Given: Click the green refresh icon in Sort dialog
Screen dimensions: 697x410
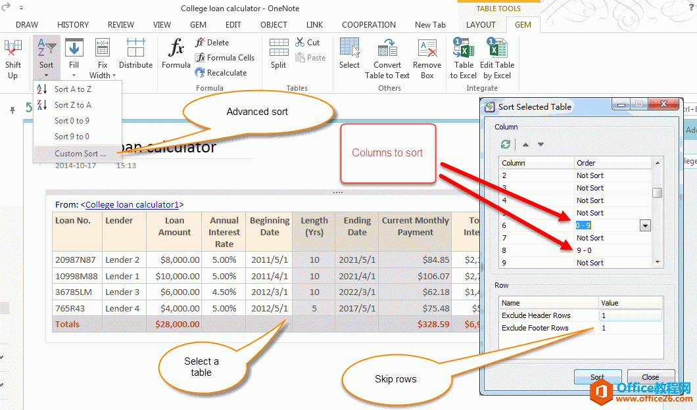Looking at the screenshot, I should click(x=505, y=145).
